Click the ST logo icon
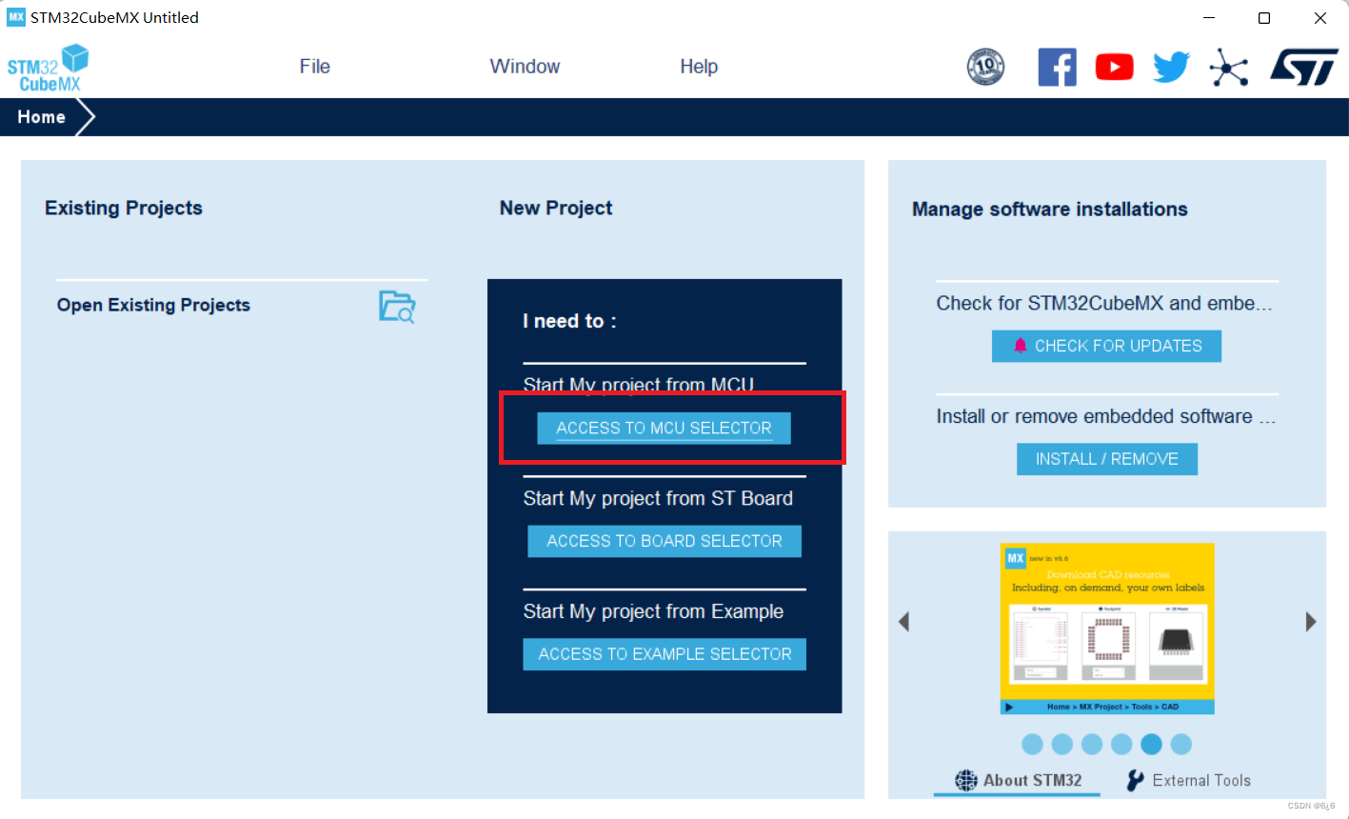 [x=1304, y=67]
